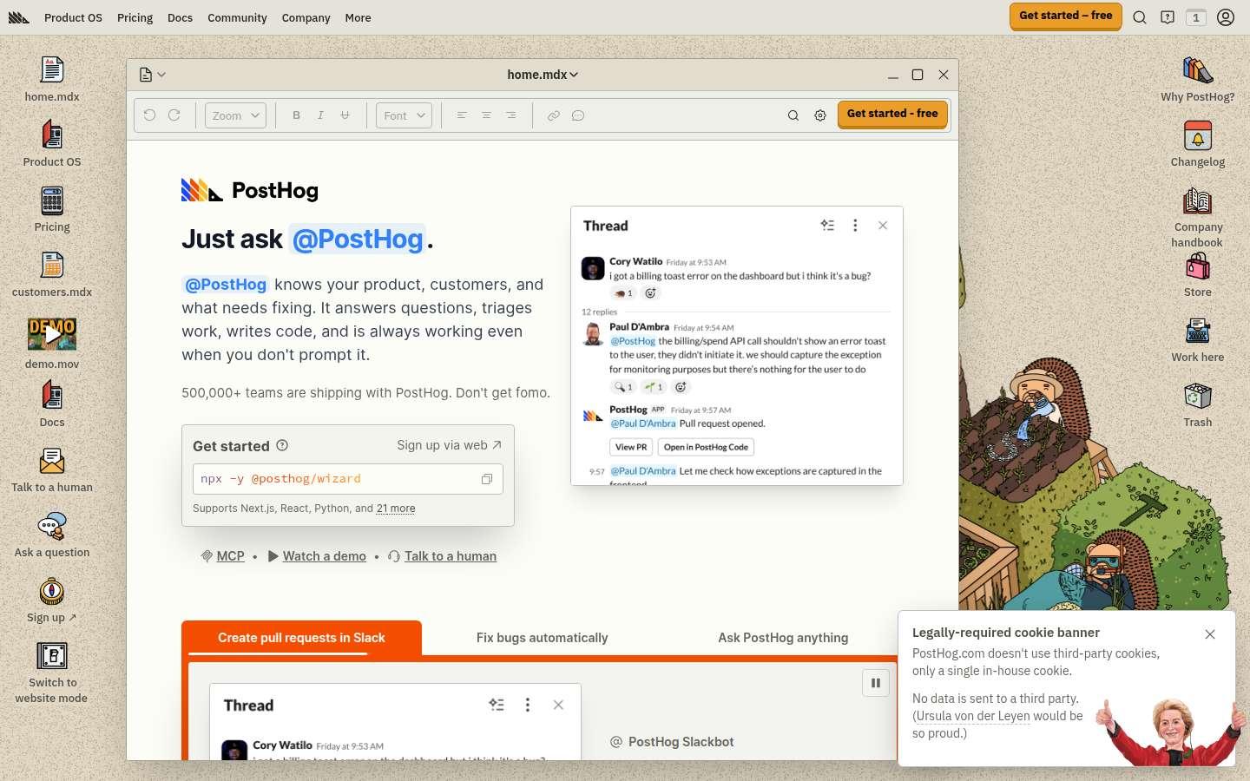Open search from the top bar
The height and width of the screenshot is (781, 1250).
coord(1140,17)
